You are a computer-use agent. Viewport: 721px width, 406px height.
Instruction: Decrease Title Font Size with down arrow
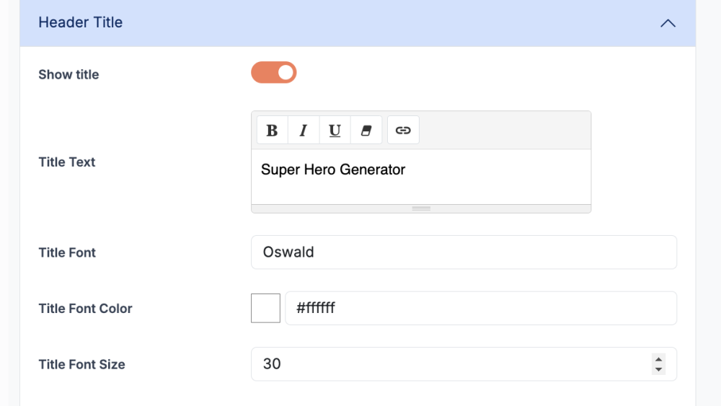[x=658, y=370]
